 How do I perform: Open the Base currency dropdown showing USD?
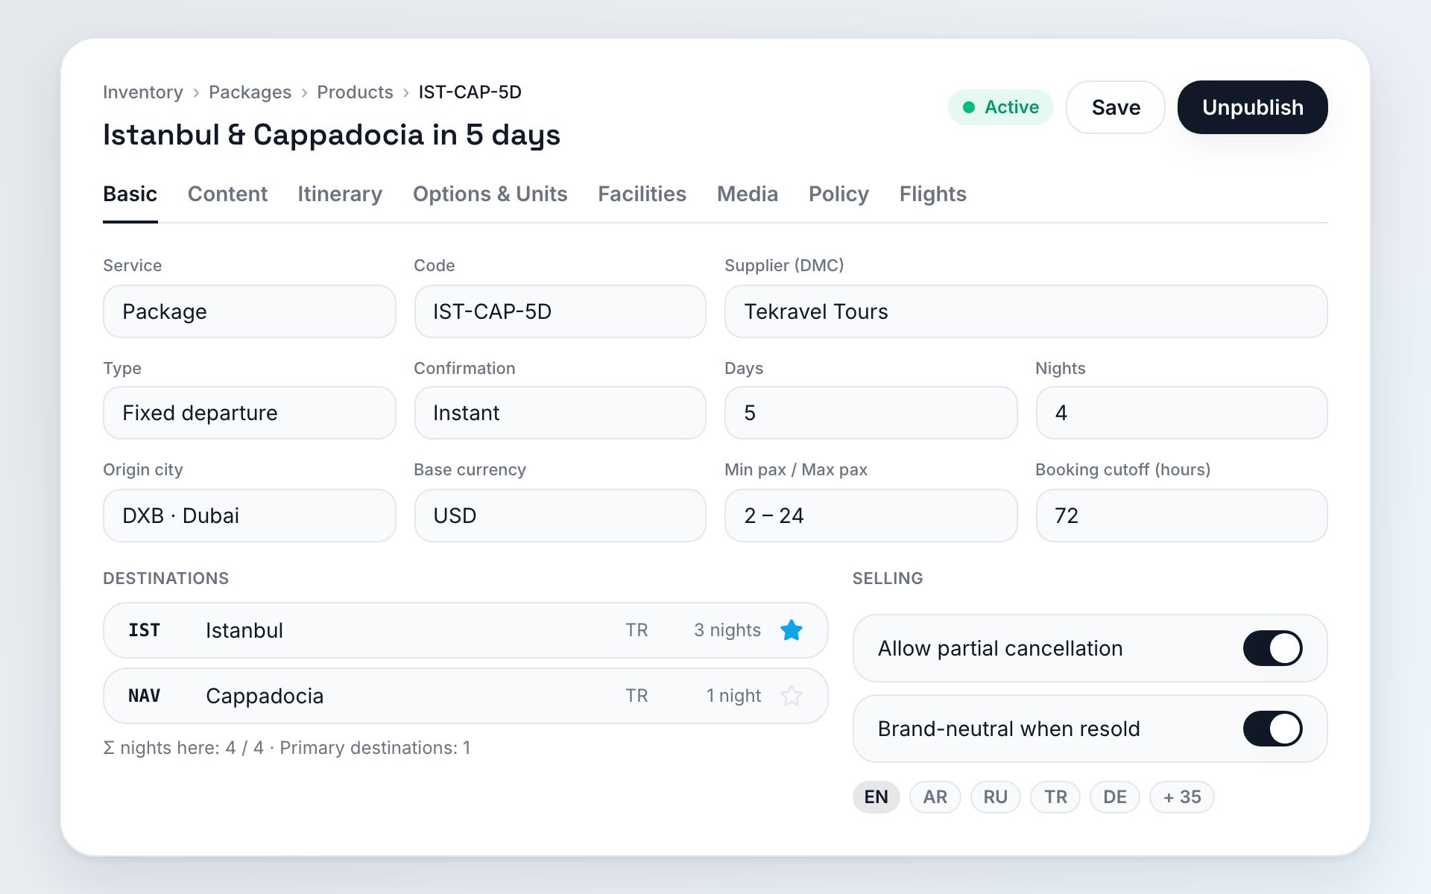click(560, 516)
